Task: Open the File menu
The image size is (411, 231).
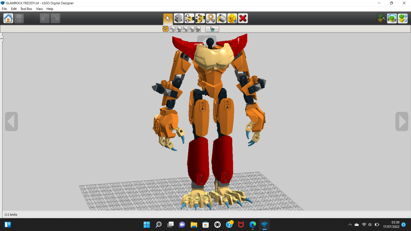Action: point(4,9)
